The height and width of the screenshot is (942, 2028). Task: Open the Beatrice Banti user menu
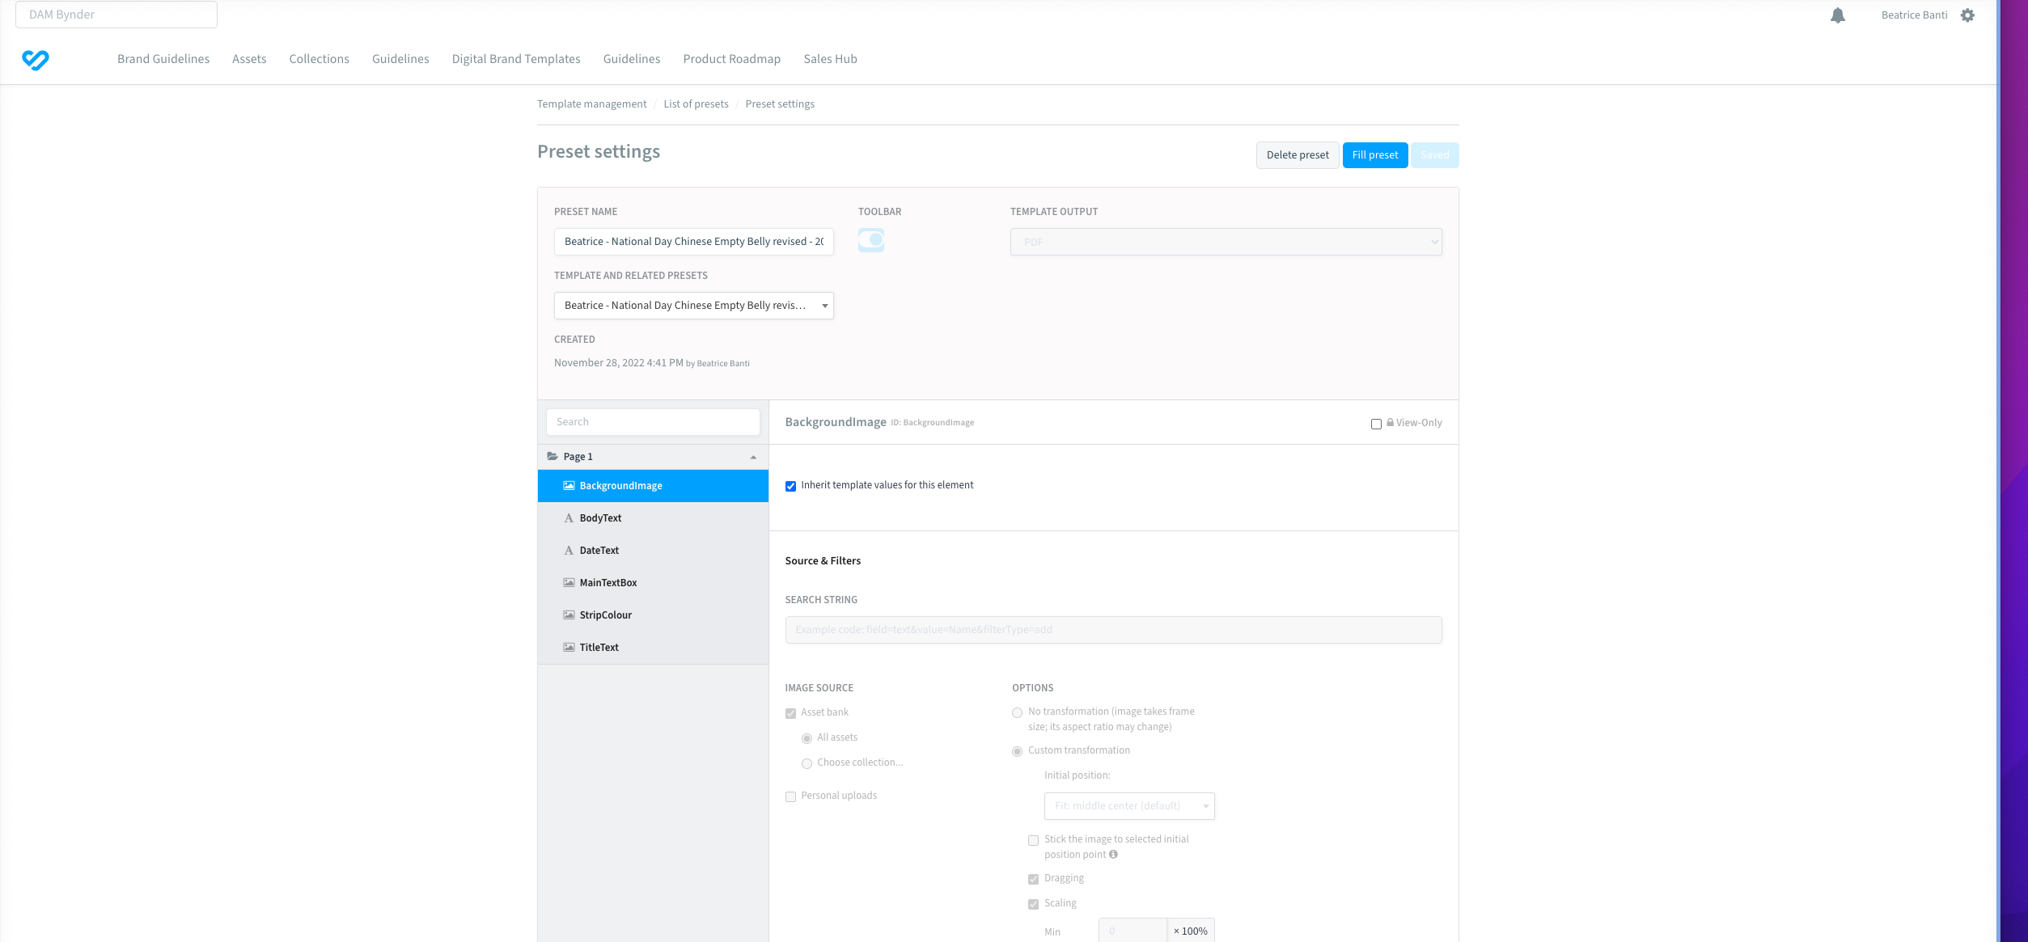tap(1914, 15)
